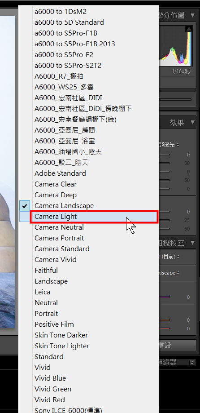The width and height of the screenshot is (200, 413).
Task: Open the filter dropdown stepper in filmstrip bar
Action: point(192,363)
